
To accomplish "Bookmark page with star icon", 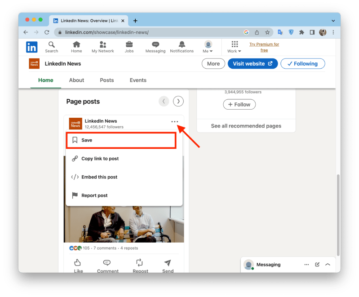I will click(x=267, y=32).
